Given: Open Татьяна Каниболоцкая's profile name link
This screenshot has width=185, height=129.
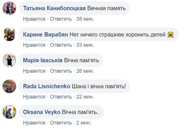Looking at the screenshot, I should 54,8.
